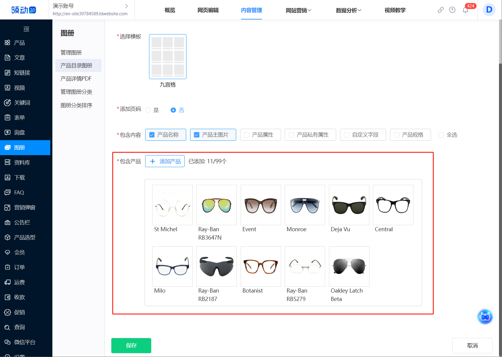Select 是 radio for adding page numbers
502x357 pixels.
pos(148,110)
